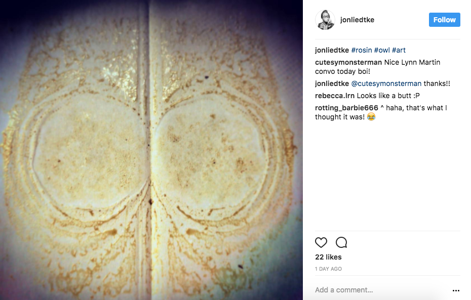Open jonliedtke name in caption line
The image size is (471, 300).
point(332,50)
